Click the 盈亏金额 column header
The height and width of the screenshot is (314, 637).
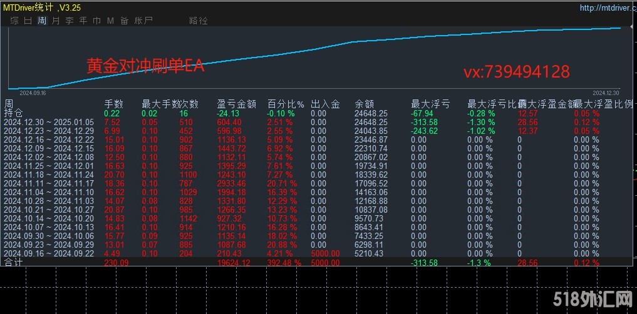237,104
